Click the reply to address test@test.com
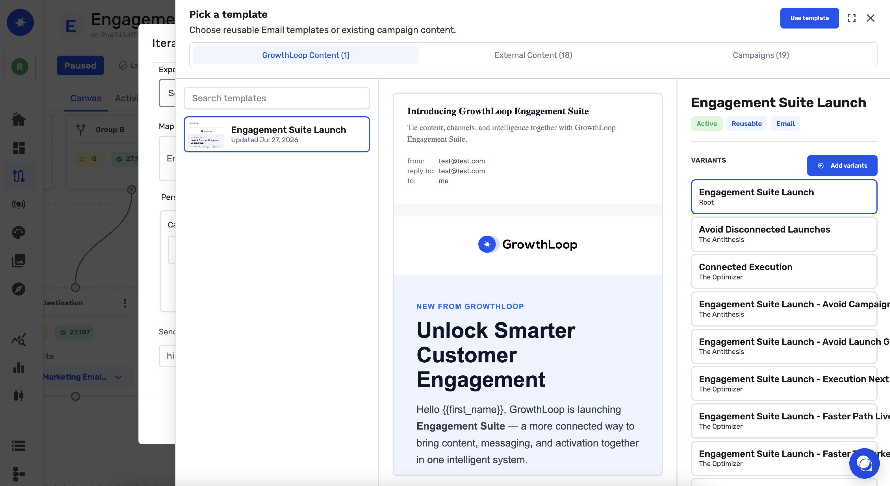This screenshot has width=890, height=486. (x=462, y=171)
